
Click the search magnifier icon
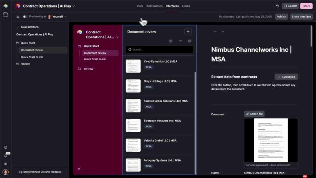[130, 49]
